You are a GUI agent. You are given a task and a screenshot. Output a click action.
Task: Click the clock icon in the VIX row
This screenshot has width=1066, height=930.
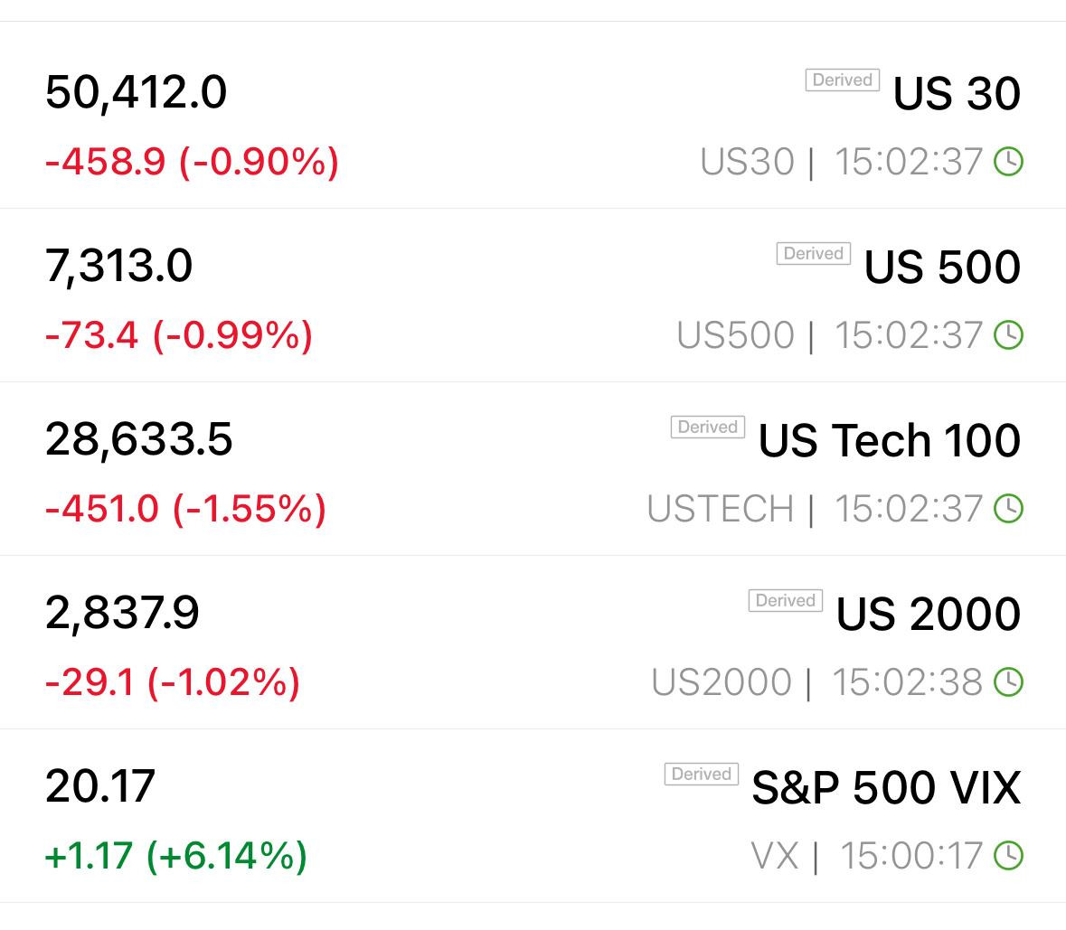pos(1008,855)
